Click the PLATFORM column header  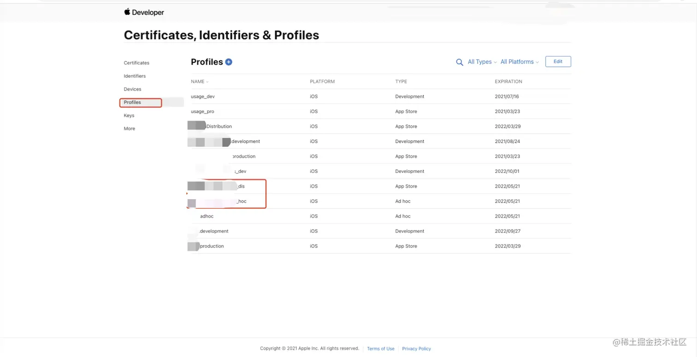pos(322,81)
